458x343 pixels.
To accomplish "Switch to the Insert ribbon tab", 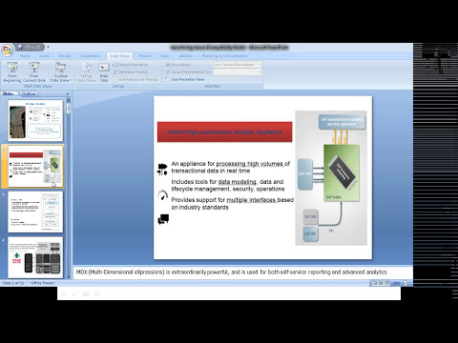I will [x=44, y=56].
